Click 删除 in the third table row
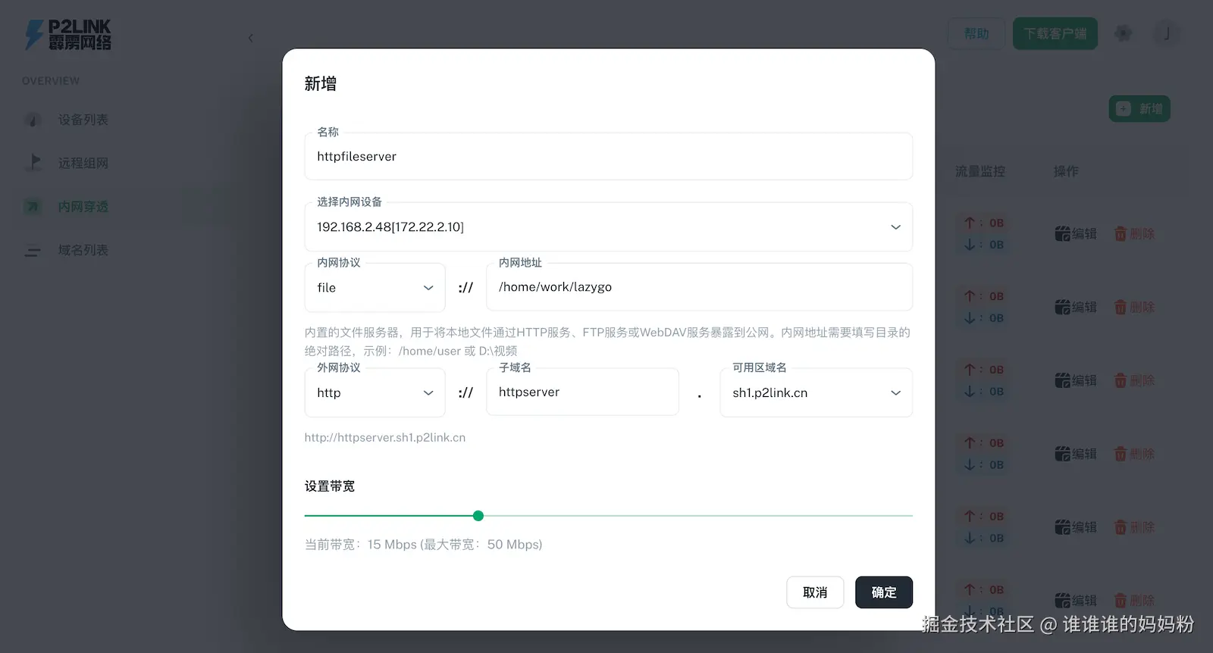This screenshot has width=1213, height=653. (1134, 380)
